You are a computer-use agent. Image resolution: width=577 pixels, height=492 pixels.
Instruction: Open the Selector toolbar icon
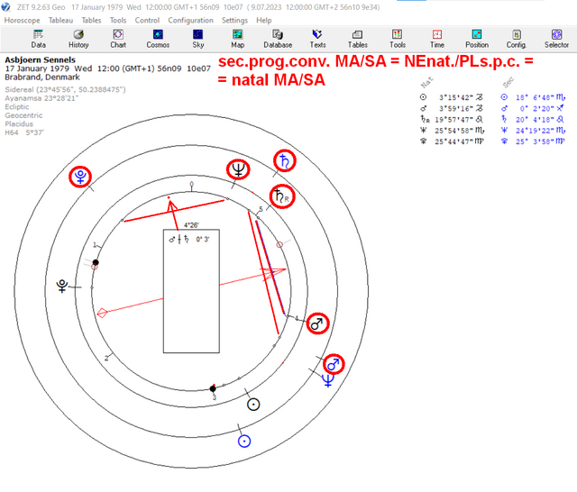556,39
